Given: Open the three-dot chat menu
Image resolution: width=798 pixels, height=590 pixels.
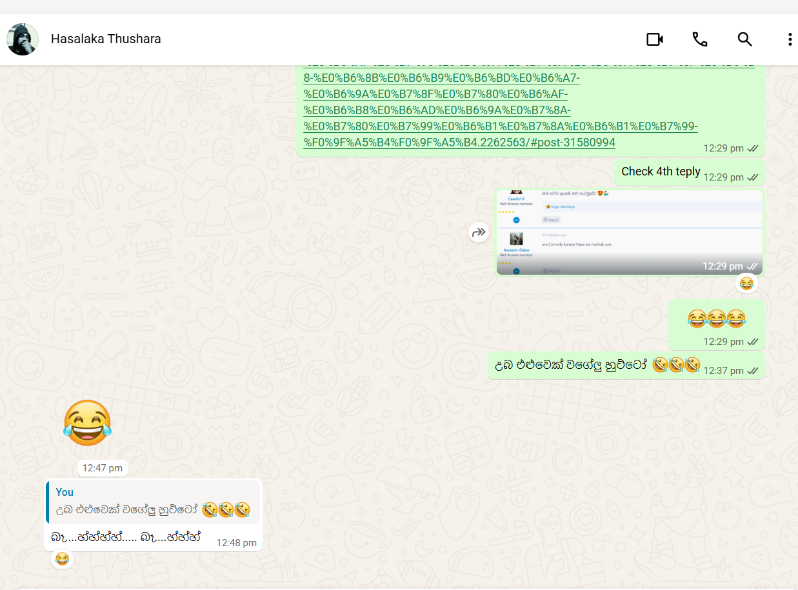Looking at the screenshot, I should click(x=790, y=39).
